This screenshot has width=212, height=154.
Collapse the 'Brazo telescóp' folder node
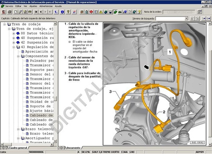[x=18, y=129]
